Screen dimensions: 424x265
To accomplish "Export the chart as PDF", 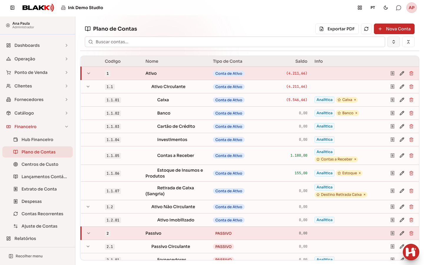I will [337, 29].
